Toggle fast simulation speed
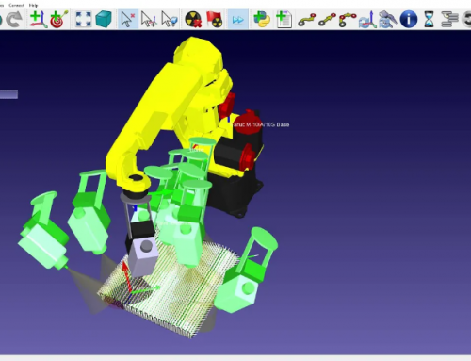 click(237, 20)
